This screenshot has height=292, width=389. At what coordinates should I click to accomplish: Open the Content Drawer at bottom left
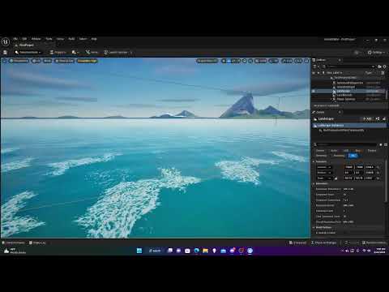click(14, 243)
